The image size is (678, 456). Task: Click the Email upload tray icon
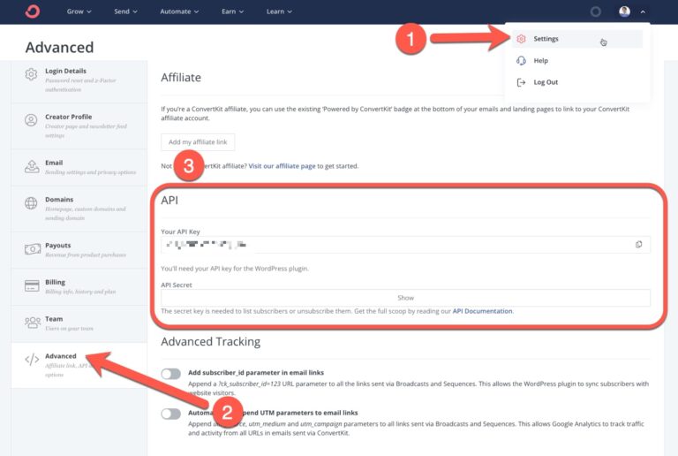tap(32, 166)
